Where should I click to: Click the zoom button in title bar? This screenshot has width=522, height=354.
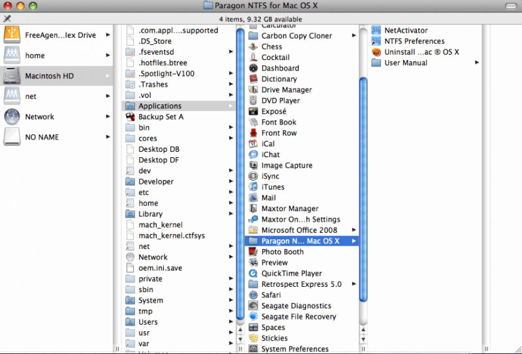pyautogui.click(x=31, y=5)
